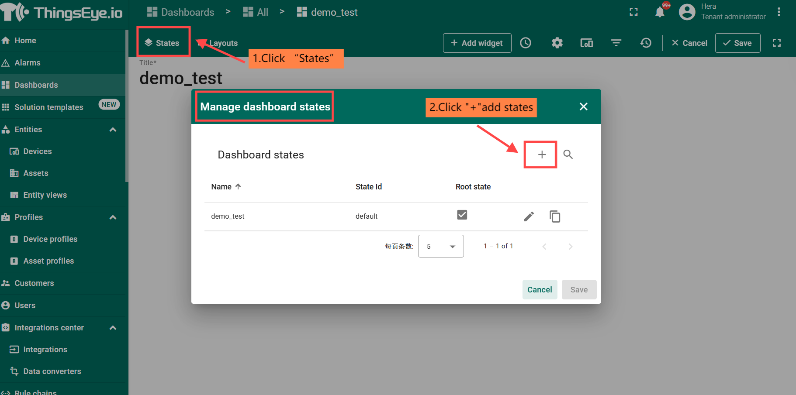The image size is (796, 395).
Task: Collapse the Entities sidebar section
Action: (x=113, y=130)
